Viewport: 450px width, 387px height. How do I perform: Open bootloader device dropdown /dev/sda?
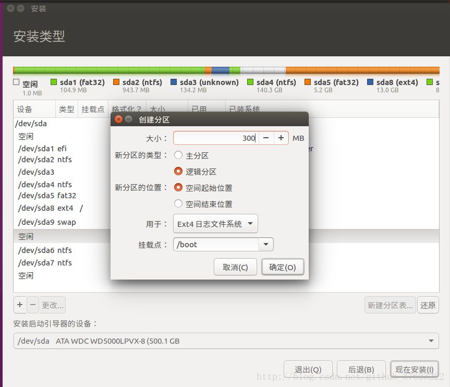click(x=226, y=341)
